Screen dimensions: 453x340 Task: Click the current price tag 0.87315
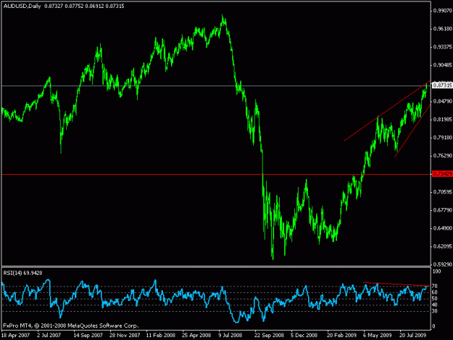[x=442, y=86]
